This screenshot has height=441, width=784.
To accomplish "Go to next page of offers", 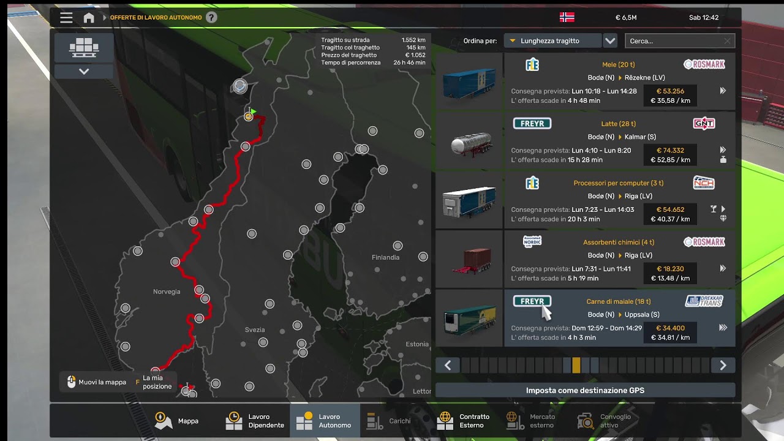I will pyautogui.click(x=723, y=366).
